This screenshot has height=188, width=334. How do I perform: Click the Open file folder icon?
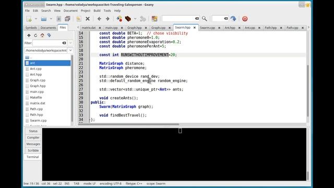44,19
